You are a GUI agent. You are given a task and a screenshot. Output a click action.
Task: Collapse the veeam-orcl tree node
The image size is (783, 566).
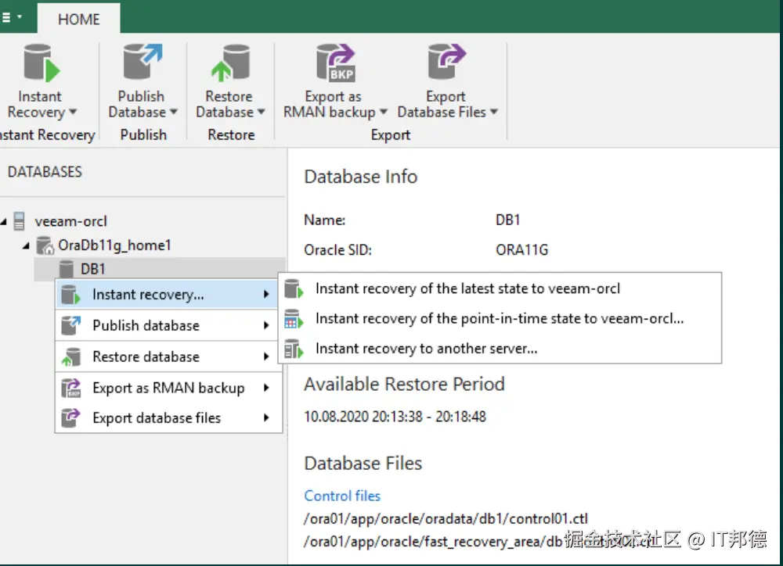coord(4,222)
